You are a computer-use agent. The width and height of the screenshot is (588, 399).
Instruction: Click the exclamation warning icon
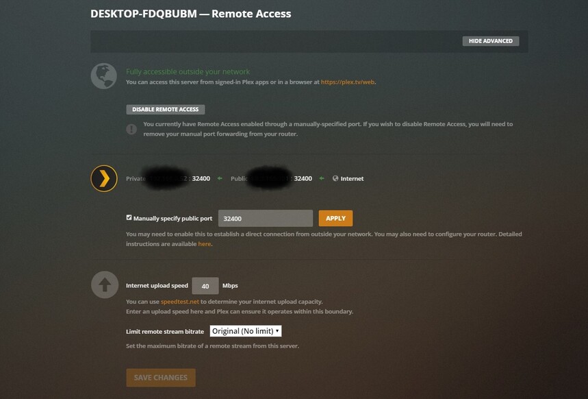(x=131, y=130)
